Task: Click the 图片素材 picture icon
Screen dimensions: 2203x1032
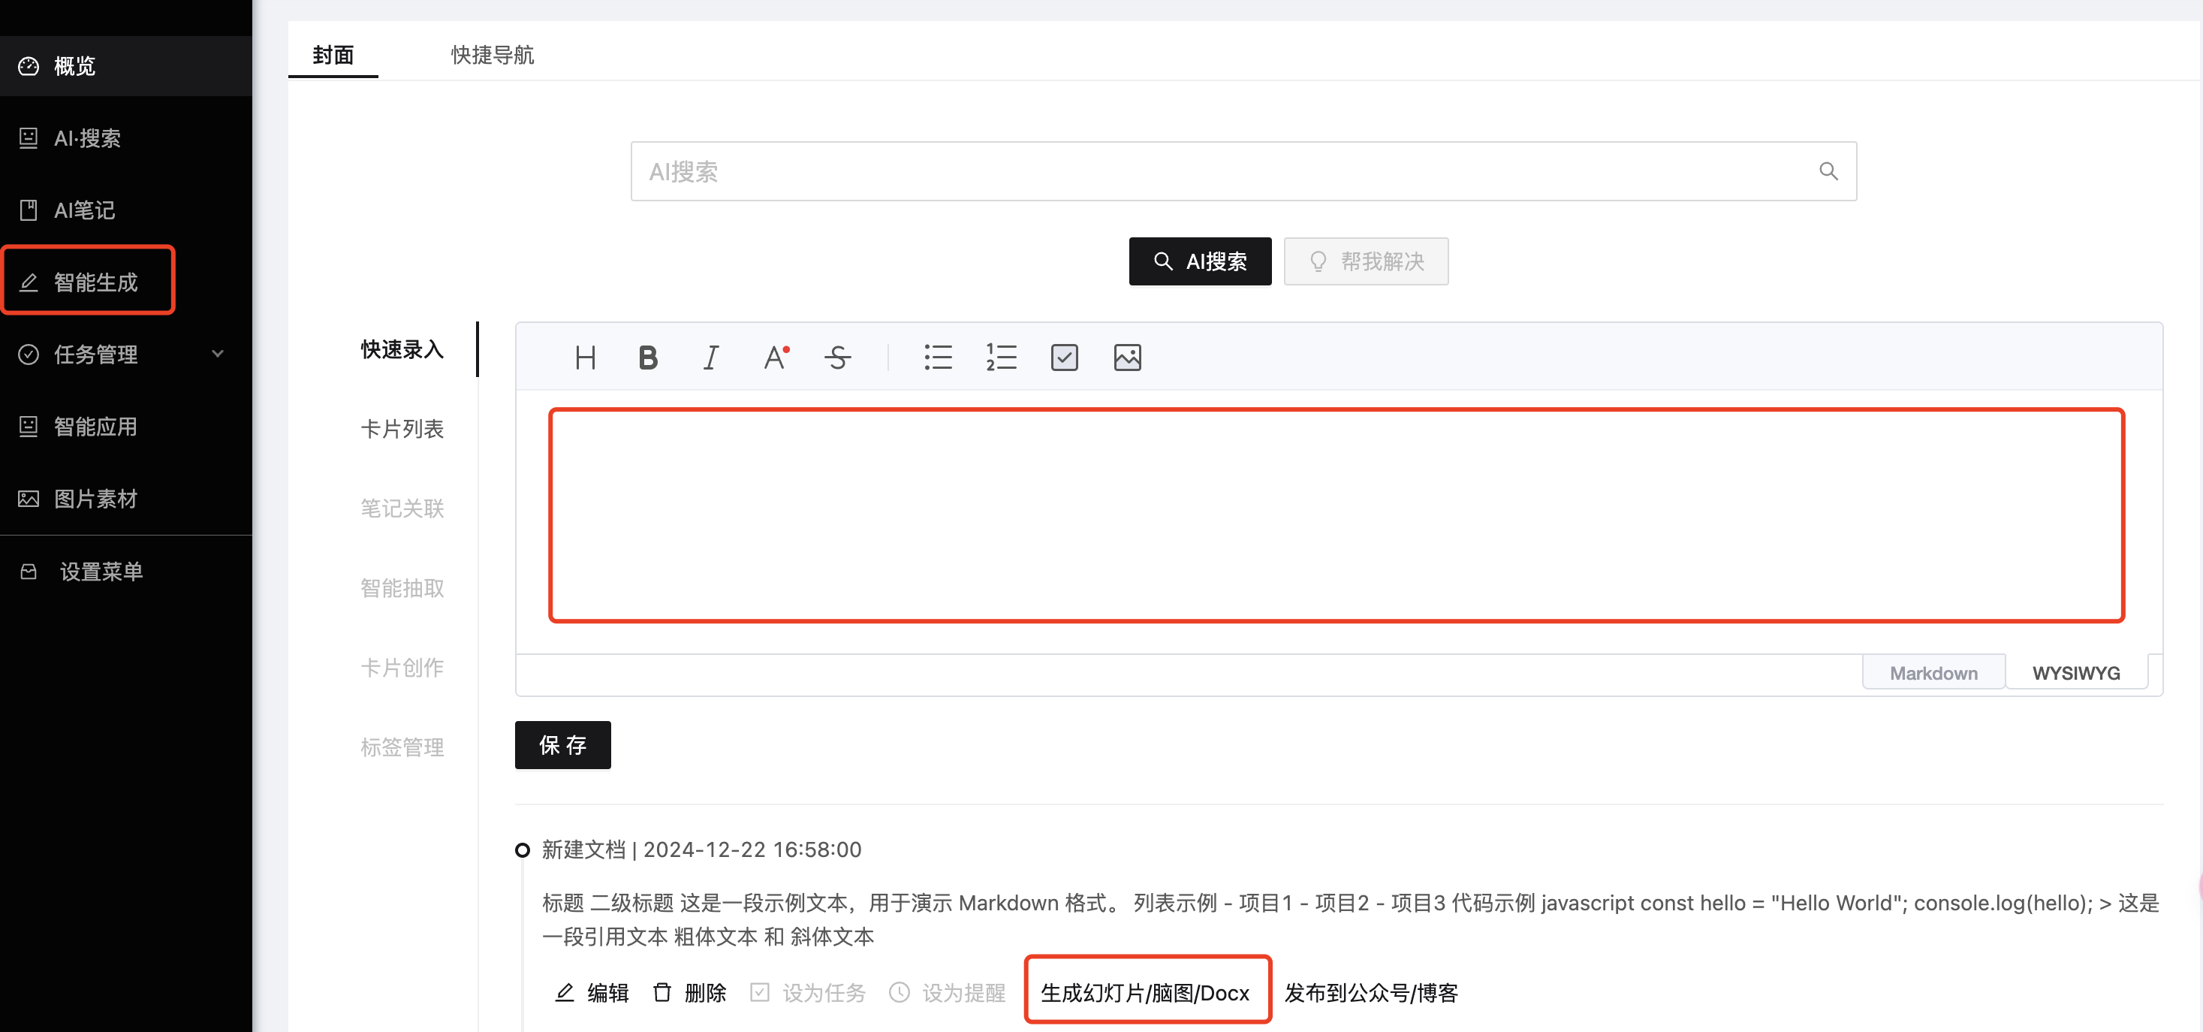Action: (x=29, y=499)
